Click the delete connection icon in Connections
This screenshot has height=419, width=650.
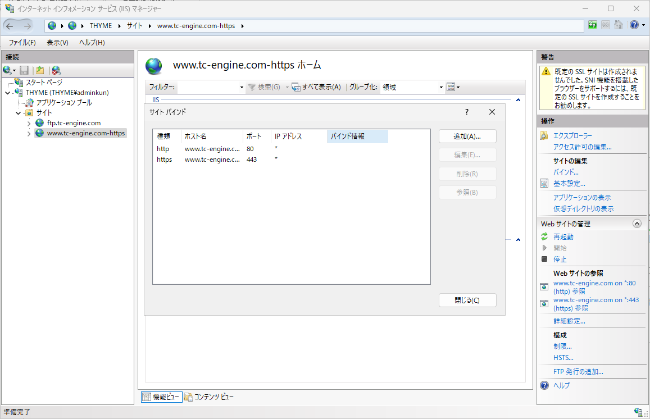56,70
